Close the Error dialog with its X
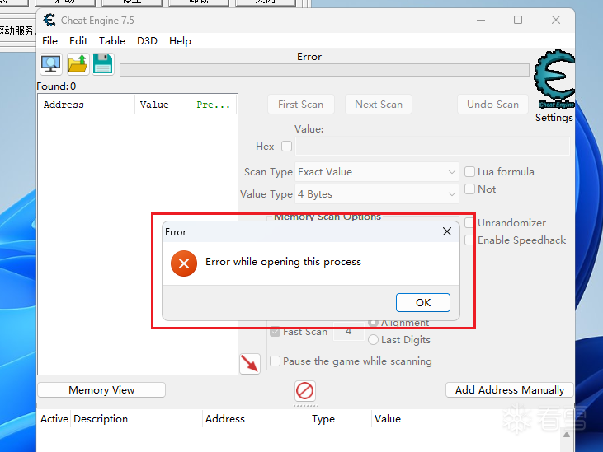 click(447, 231)
